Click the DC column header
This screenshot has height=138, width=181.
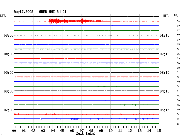(175, 15)
